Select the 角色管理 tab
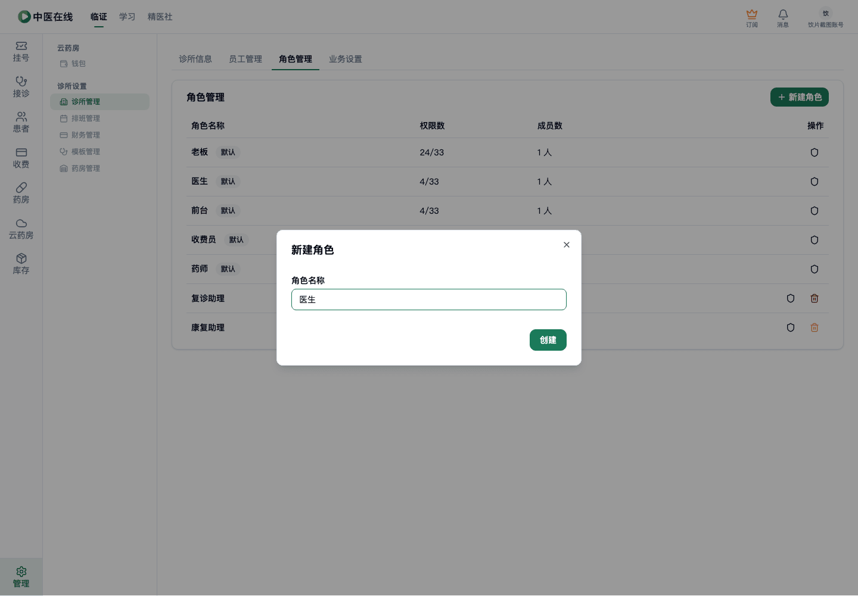The image size is (858, 596). point(296,59)
